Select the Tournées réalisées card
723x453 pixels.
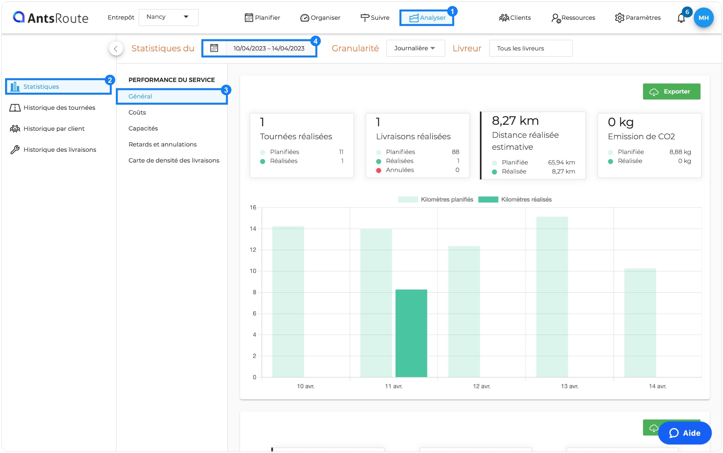click(301, 145)
